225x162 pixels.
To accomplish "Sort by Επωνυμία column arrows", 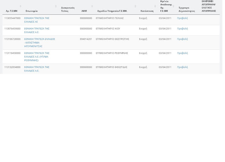I will [56, 6].
